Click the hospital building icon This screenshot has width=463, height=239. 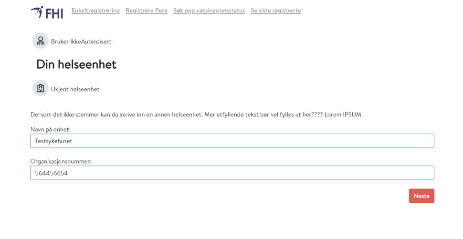41,88
